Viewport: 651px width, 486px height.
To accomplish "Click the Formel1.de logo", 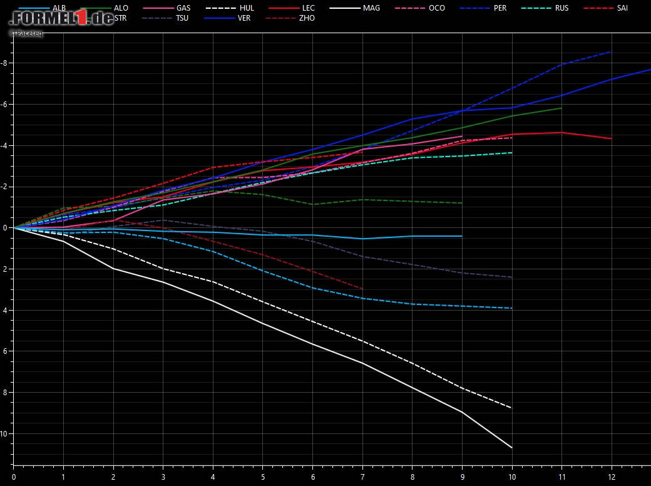I will pyautogui.click(x=61, y=18).
